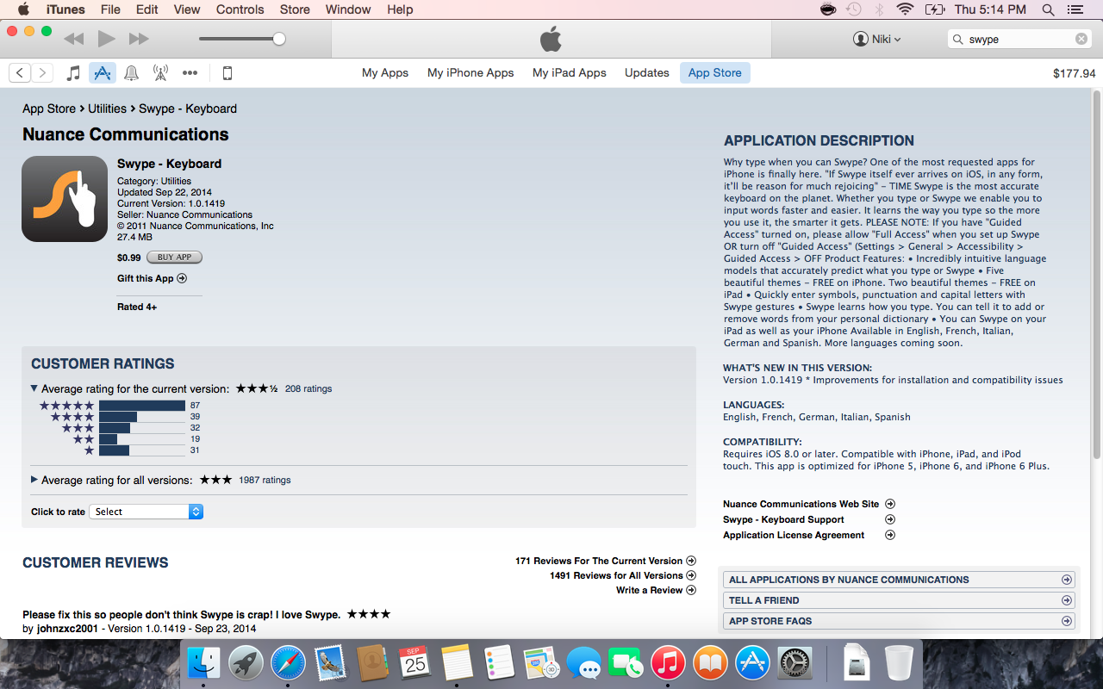Open iBooks in the Dock

710,662
